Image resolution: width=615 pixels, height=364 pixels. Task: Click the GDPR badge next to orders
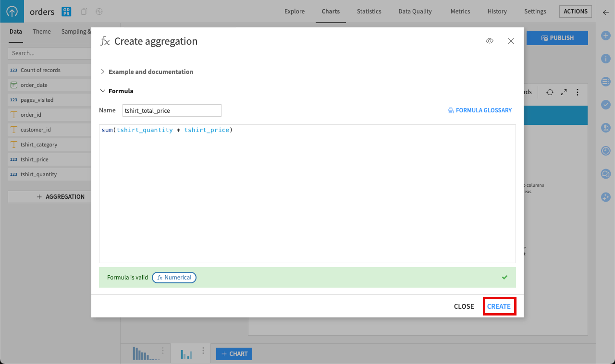point(66,11)
